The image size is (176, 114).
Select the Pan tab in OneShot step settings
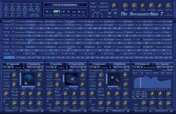[142, 73]
